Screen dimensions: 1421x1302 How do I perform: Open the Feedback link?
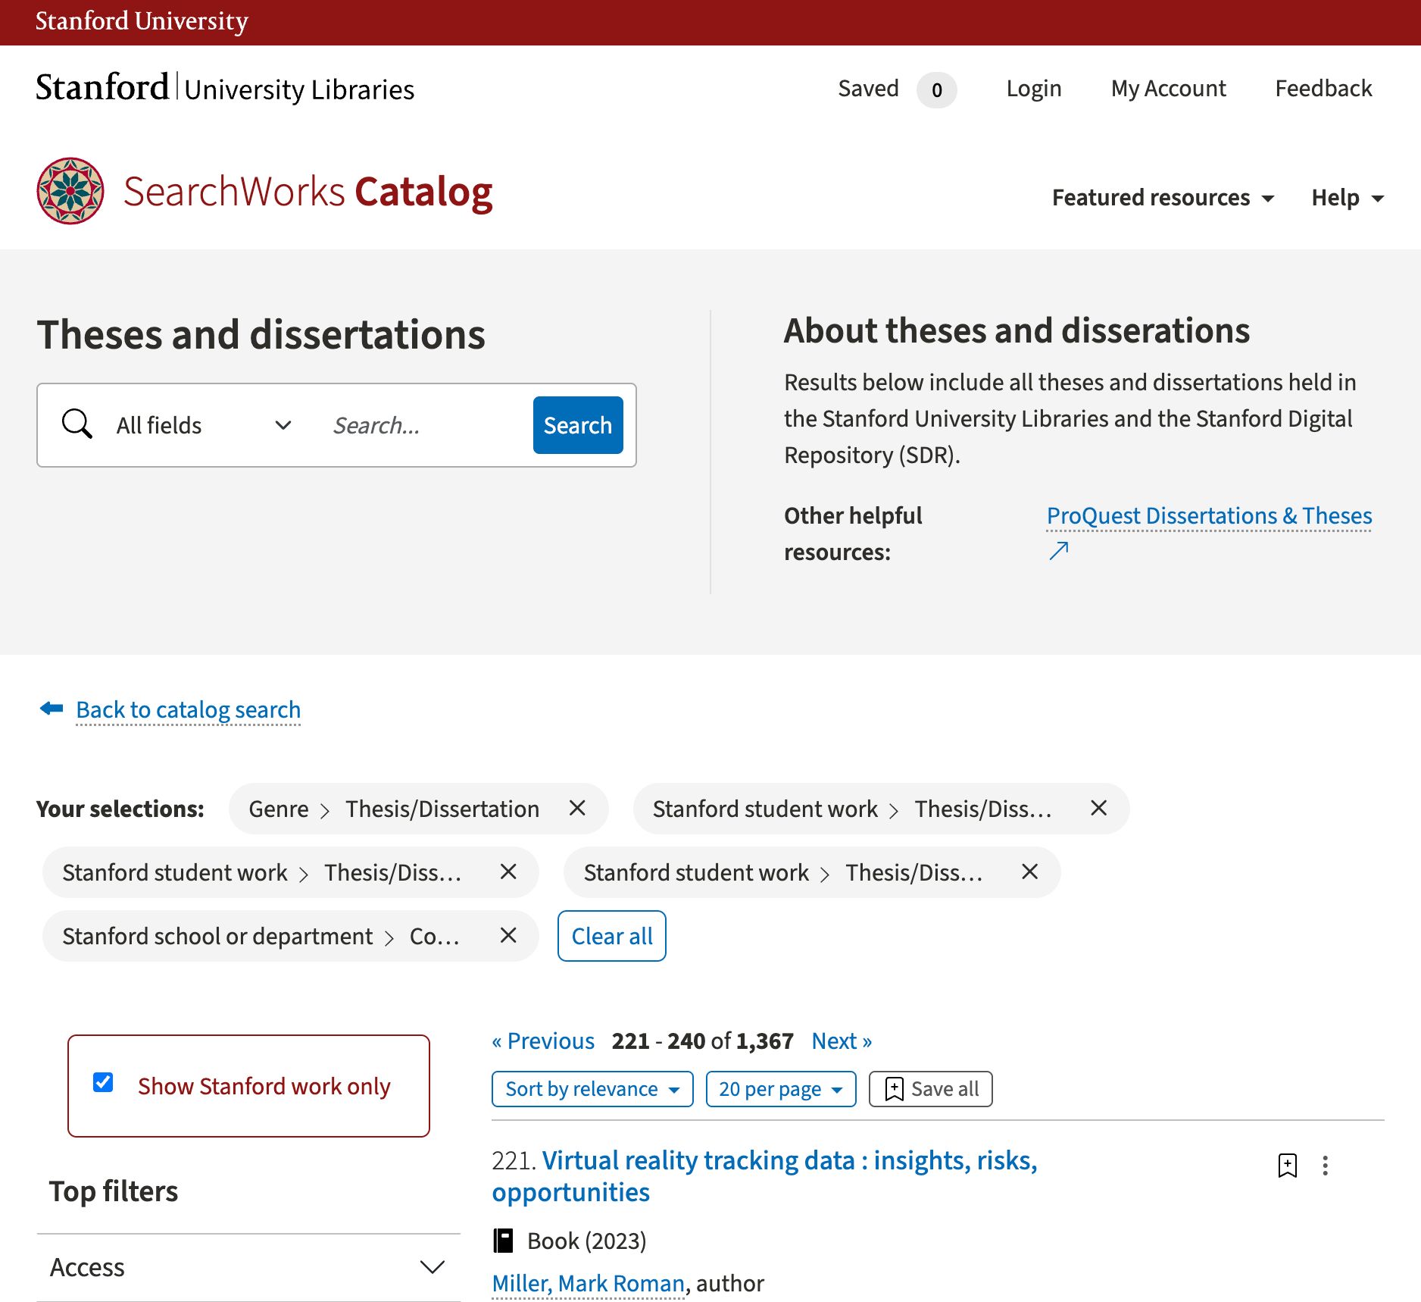pyautogui.click(x=1323, y=89)
